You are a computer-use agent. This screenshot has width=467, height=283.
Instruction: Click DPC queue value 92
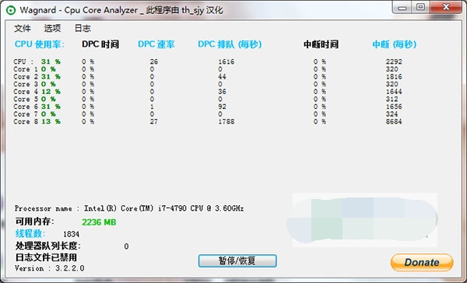tap(222, 107)
